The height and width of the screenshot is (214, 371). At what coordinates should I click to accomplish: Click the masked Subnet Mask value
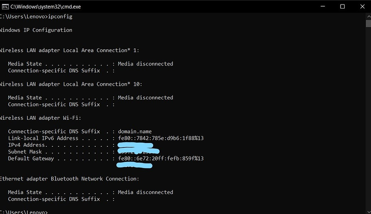point(138,151)
